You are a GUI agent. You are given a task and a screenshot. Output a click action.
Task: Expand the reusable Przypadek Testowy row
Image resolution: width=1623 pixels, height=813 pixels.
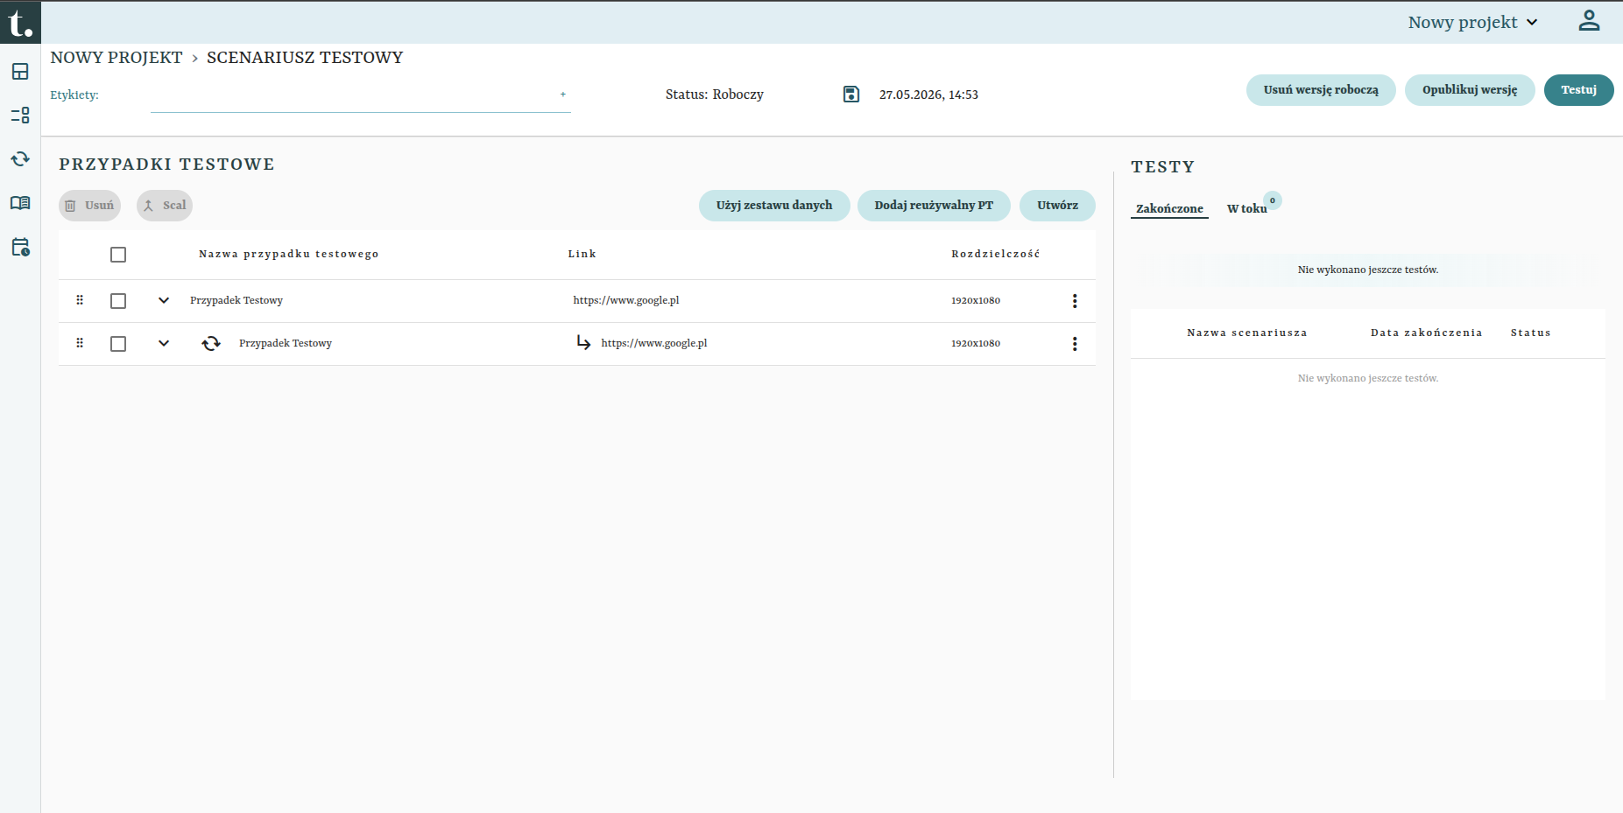[164, 343]
